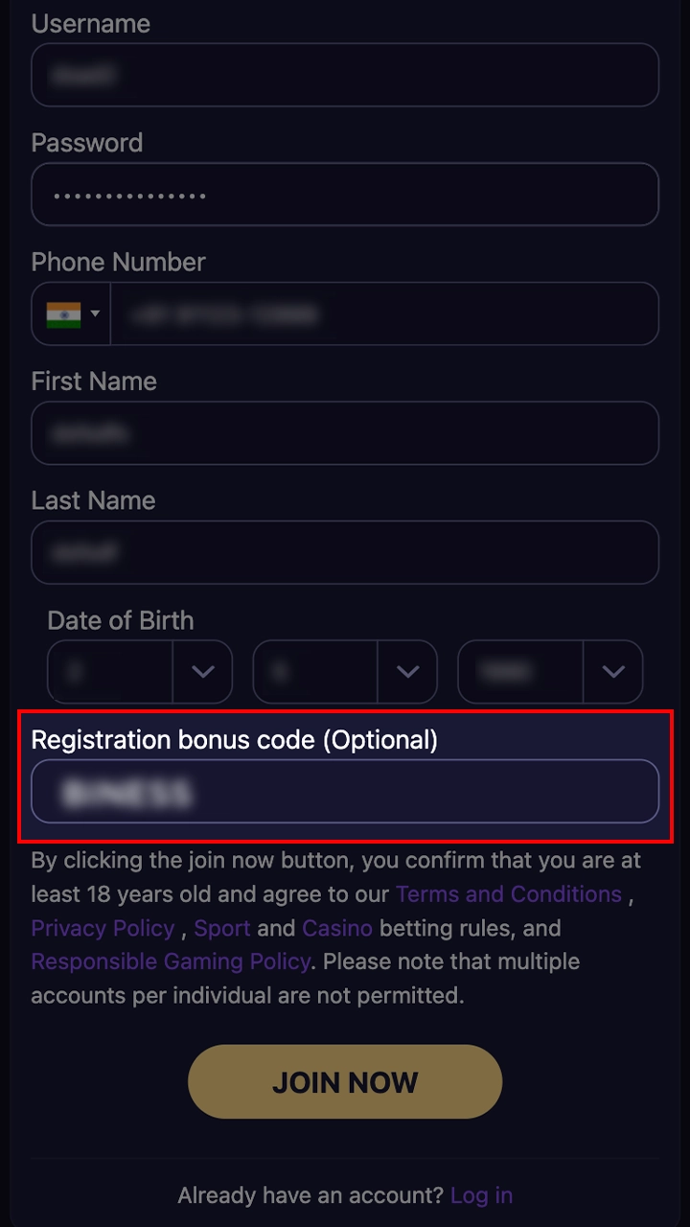Open the Privacy Policy link
This screenshot has width=690, height=1227.
click(x=103, y=928)
